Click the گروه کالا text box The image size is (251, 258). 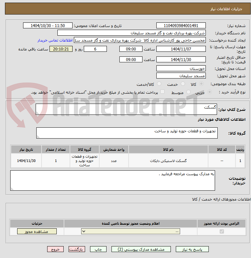(x=126, y=133)
